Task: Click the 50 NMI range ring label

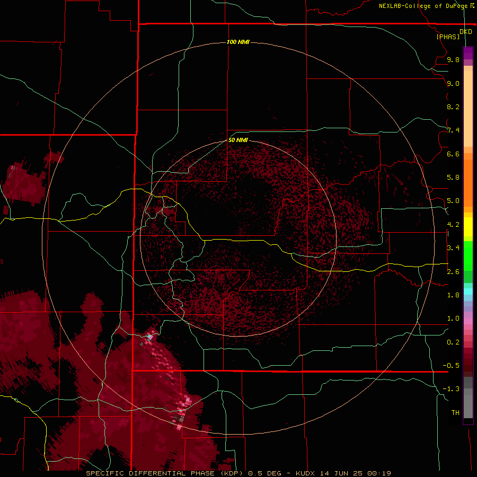Action: tap(238, 140)
